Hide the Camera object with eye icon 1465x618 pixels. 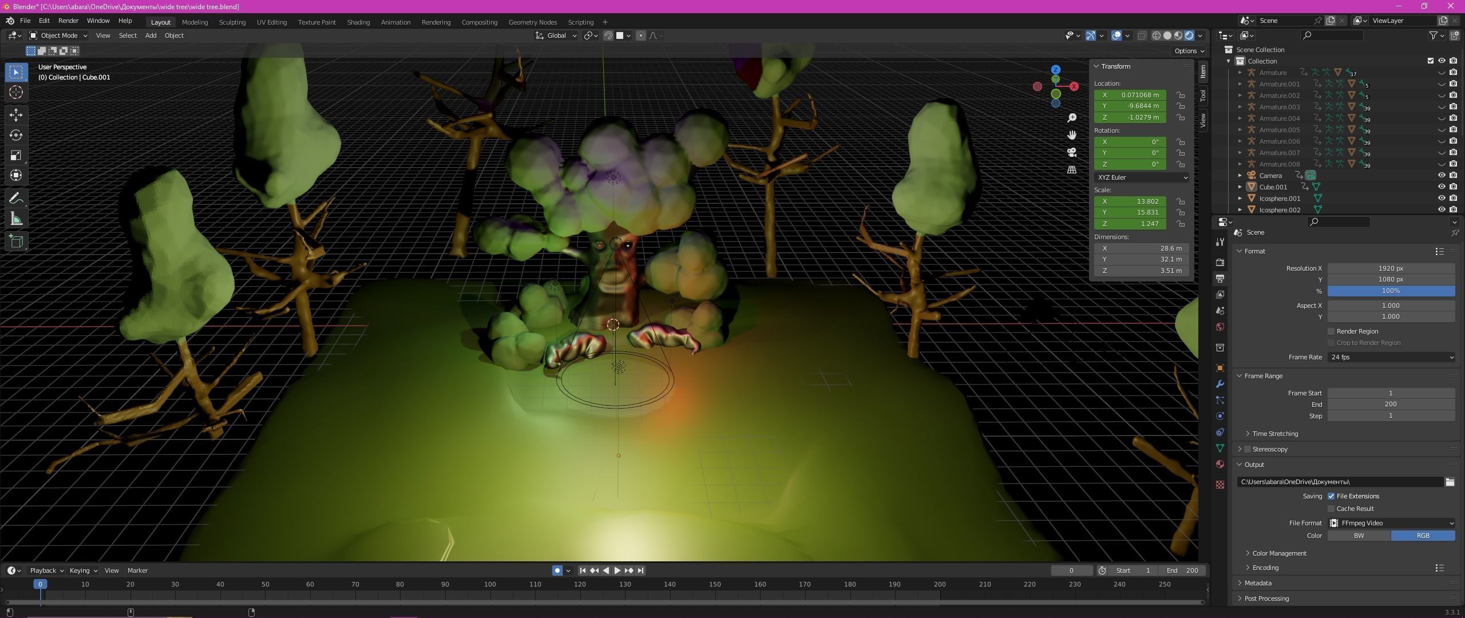pyautogui.click(x=1442, y=176)
